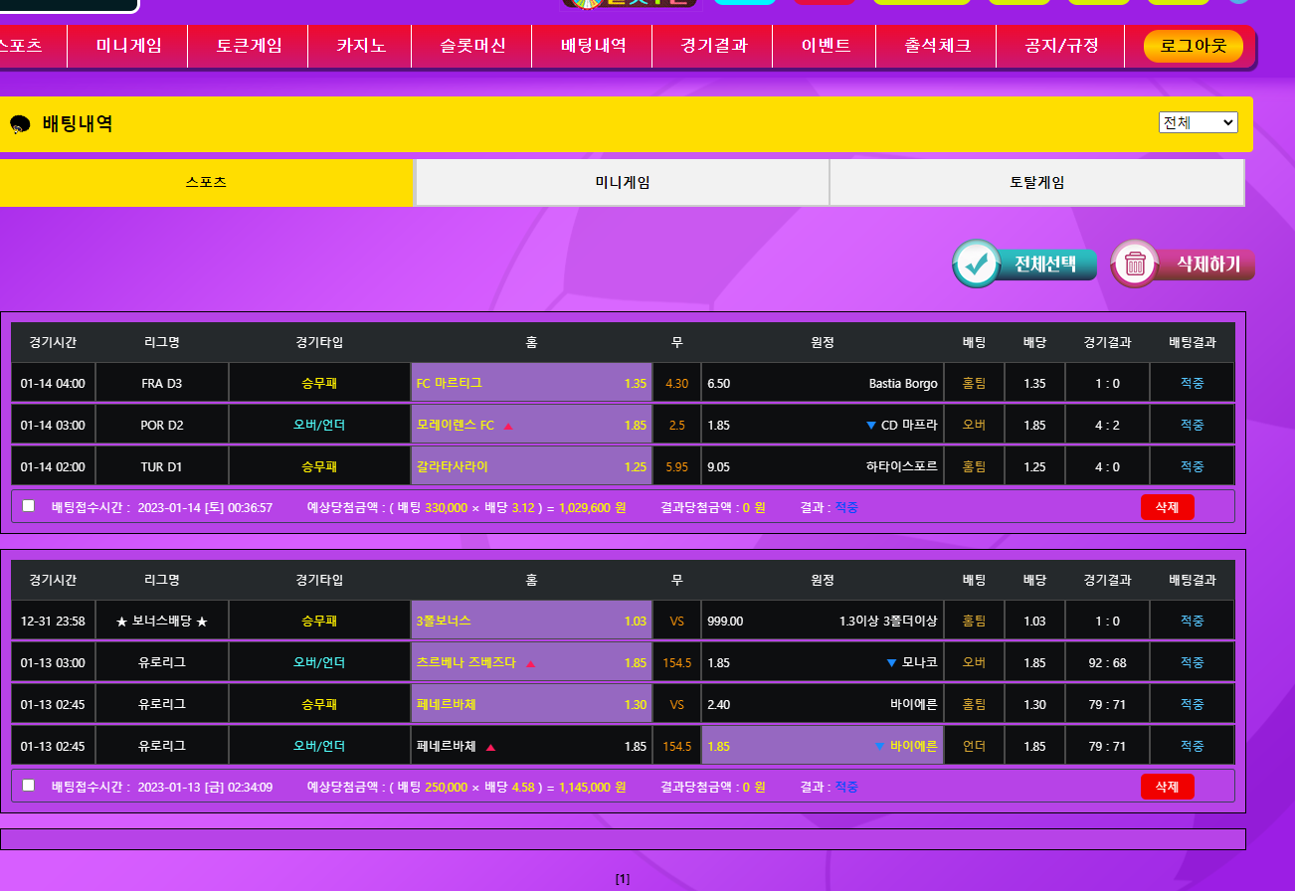Click the 로그아웃 button
1295x891 pixels.
[x=1193, y=46]
